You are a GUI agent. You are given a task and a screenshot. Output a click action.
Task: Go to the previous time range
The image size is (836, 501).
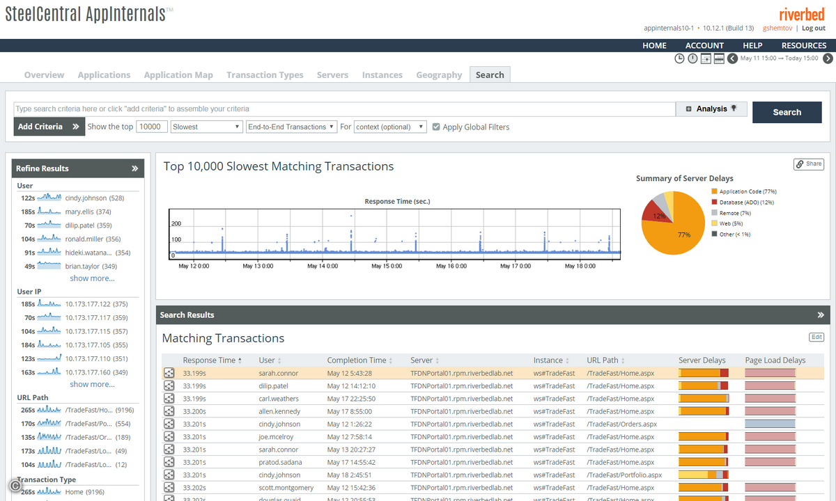[x=733, y=58]
